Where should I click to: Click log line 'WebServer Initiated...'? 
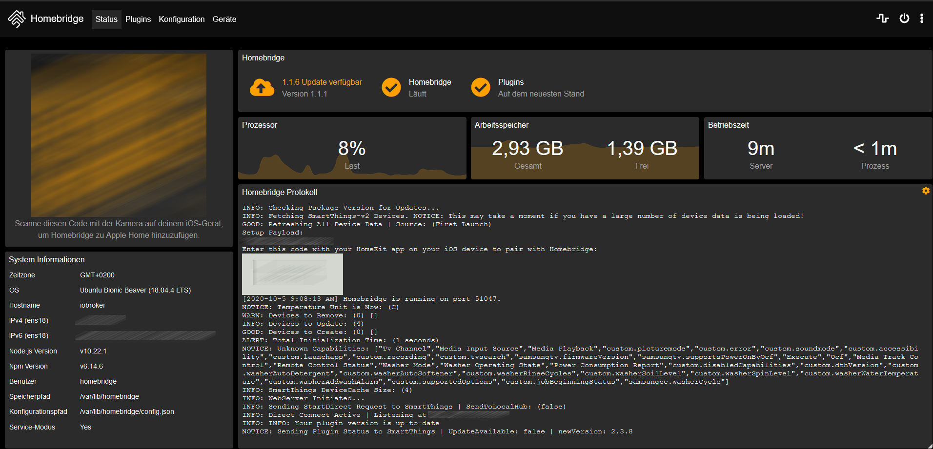[304, 398]
